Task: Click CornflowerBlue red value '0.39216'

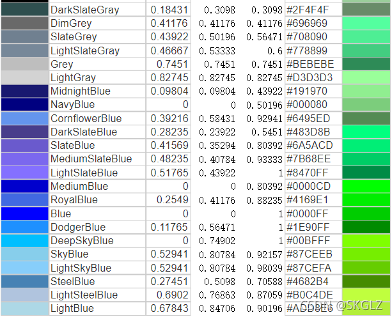Action: click(x=169, y=118)
